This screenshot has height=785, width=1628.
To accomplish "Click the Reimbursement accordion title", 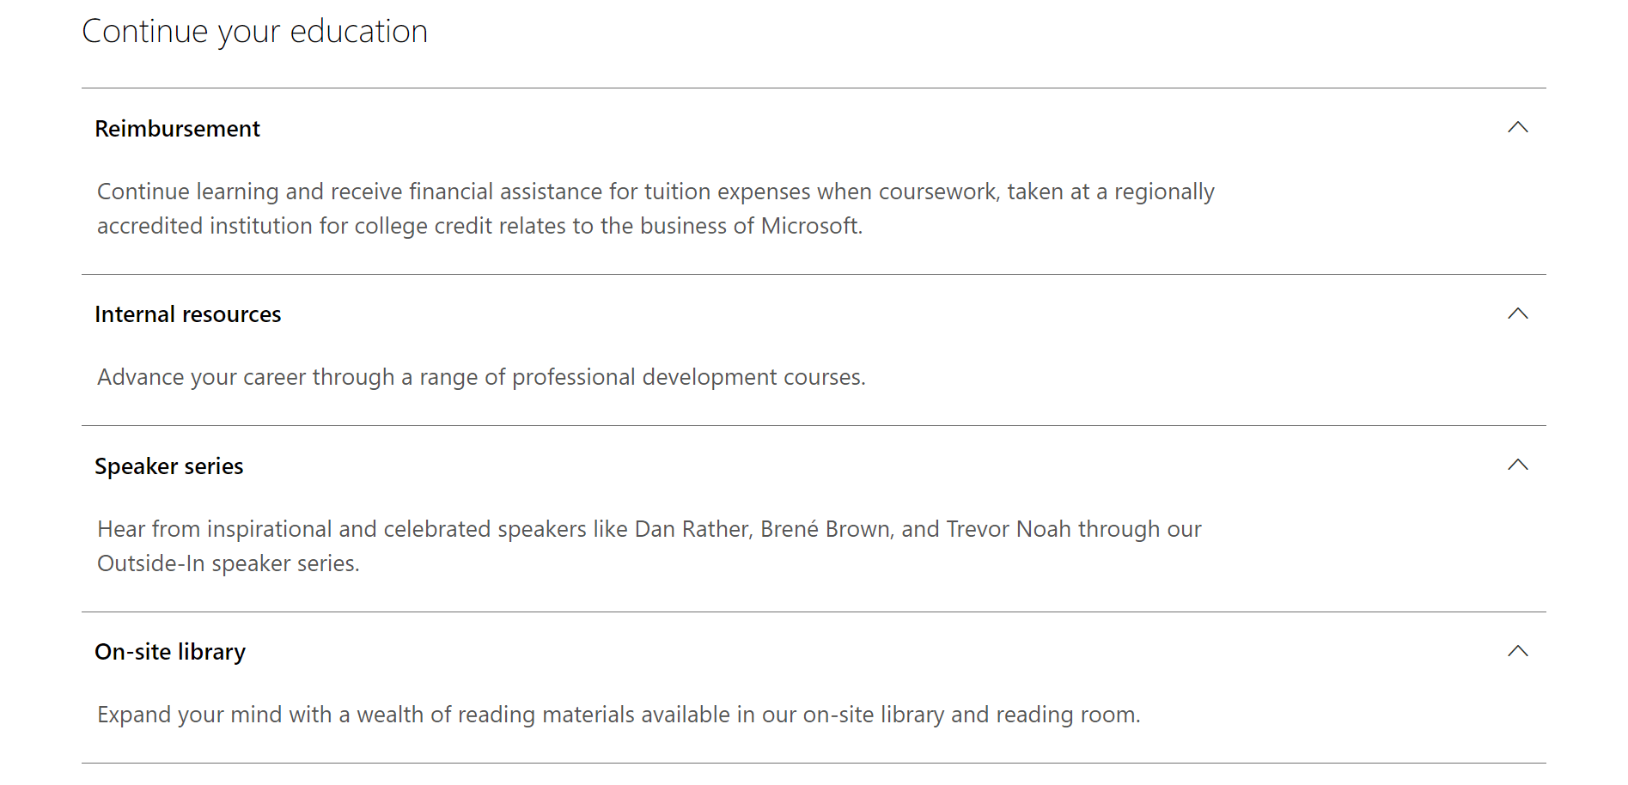I will (177, 129).
